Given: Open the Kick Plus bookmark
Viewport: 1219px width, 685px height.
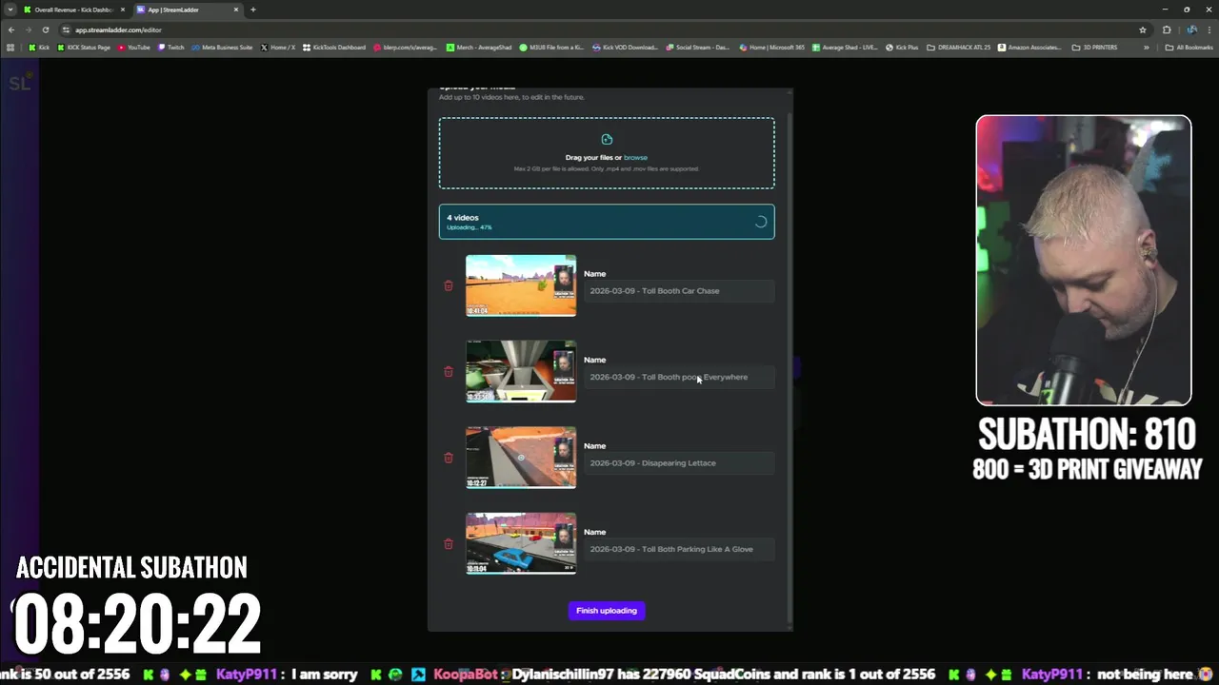Looking at the screenshot, I should [x=902, y=47].
